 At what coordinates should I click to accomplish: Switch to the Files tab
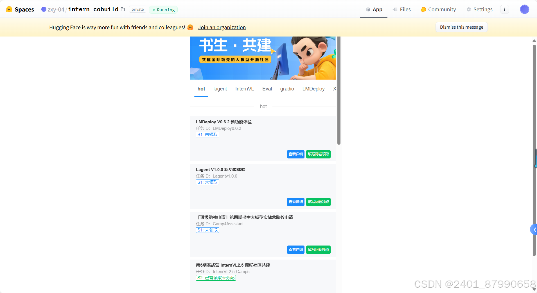click(x=401, y=9)
